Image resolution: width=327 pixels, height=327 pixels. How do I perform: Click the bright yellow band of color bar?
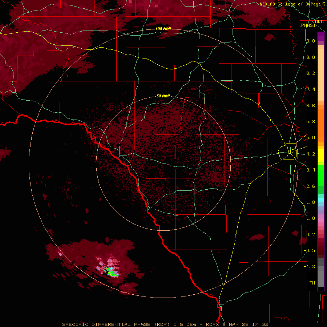(x=321, y=156)
